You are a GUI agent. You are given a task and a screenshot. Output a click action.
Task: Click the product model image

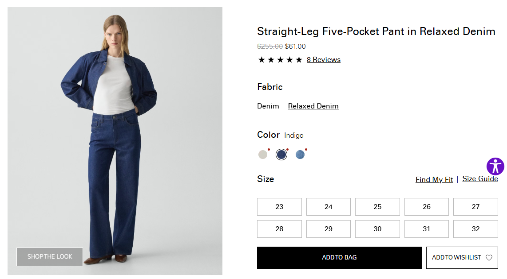pyautogui.click(x=115, y=133)
